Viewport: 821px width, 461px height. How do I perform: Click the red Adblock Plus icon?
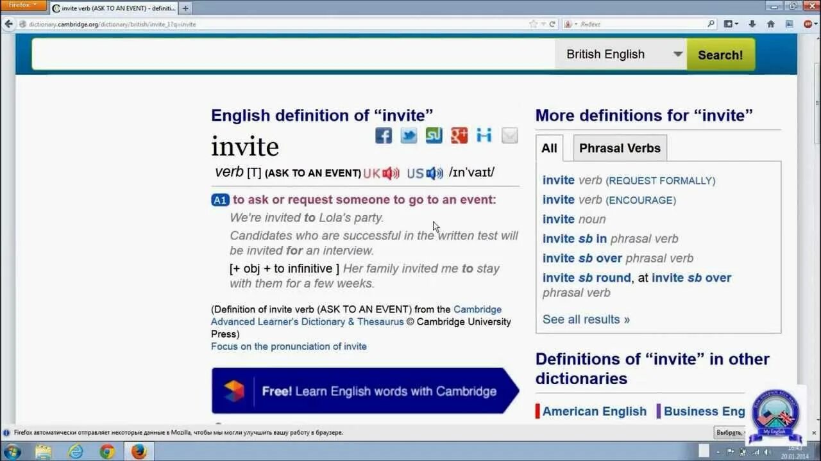click(x=808, y=24)
